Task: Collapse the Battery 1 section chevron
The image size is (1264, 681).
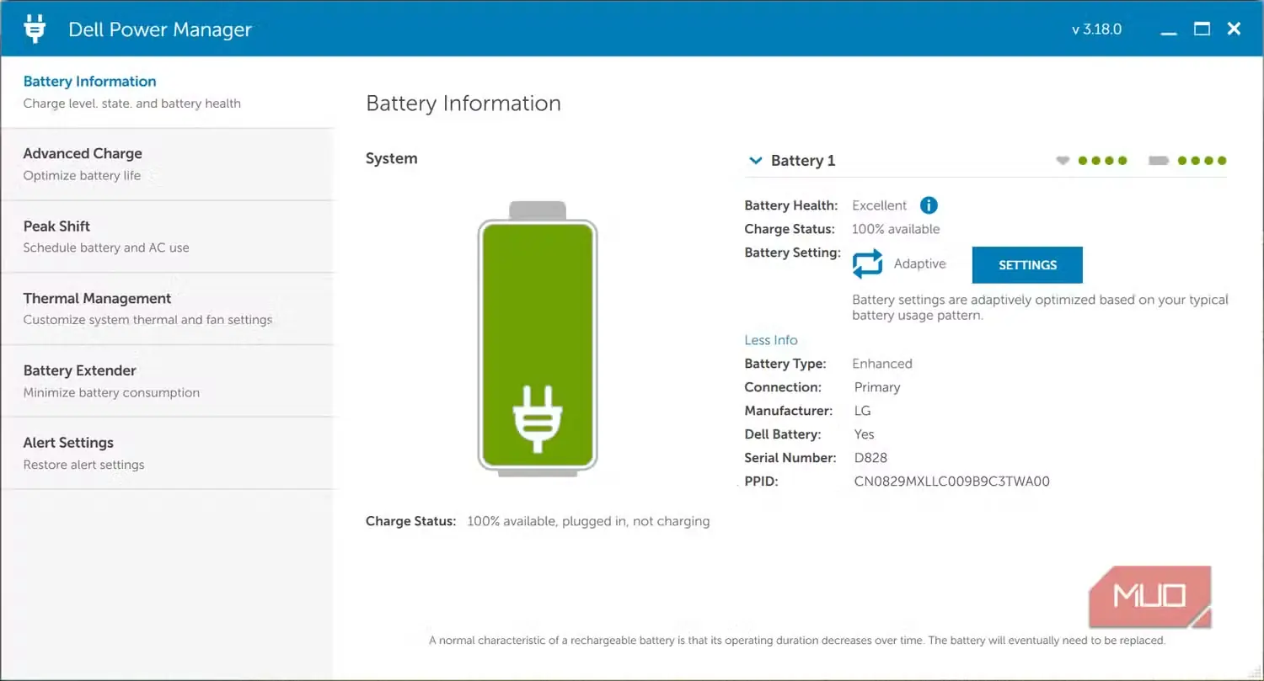Action: (755, 161)
